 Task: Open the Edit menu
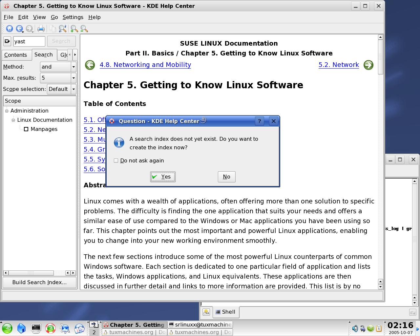pos(23,17)
